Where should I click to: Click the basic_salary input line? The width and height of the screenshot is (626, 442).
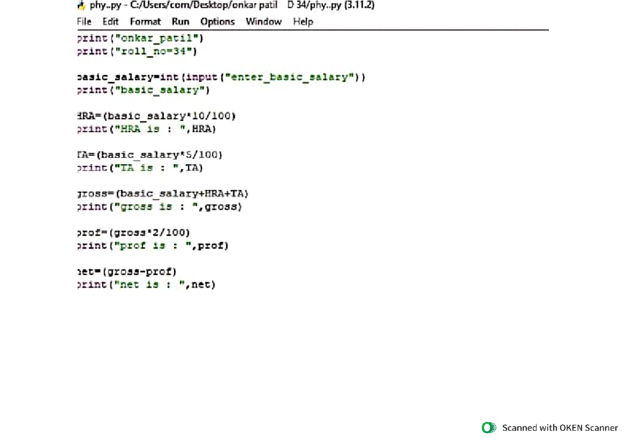tap(219, 77)
